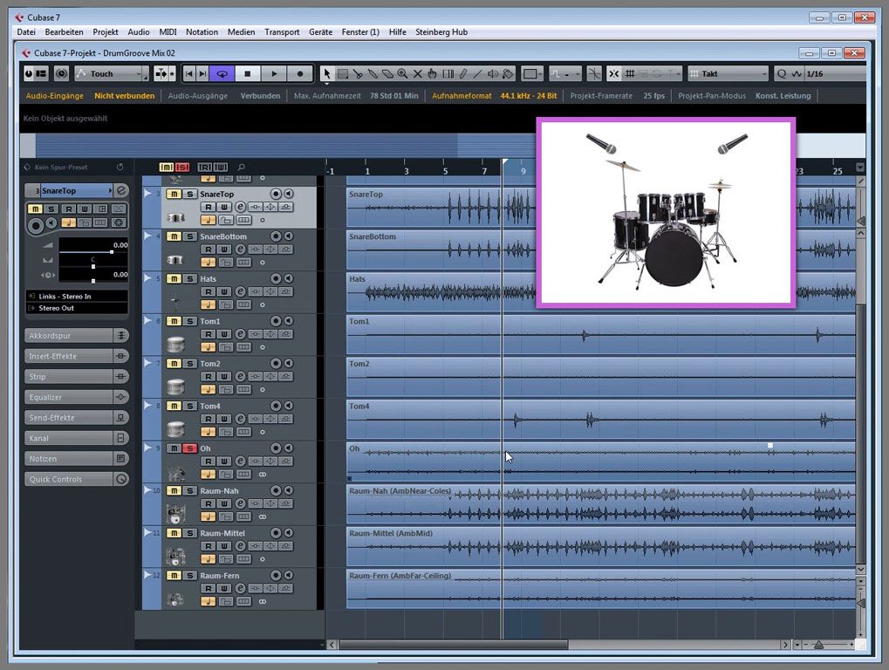Open the Projekt menu
Image resolution: width=889 pixels, height=670 pixels.
tap(106, 32)
